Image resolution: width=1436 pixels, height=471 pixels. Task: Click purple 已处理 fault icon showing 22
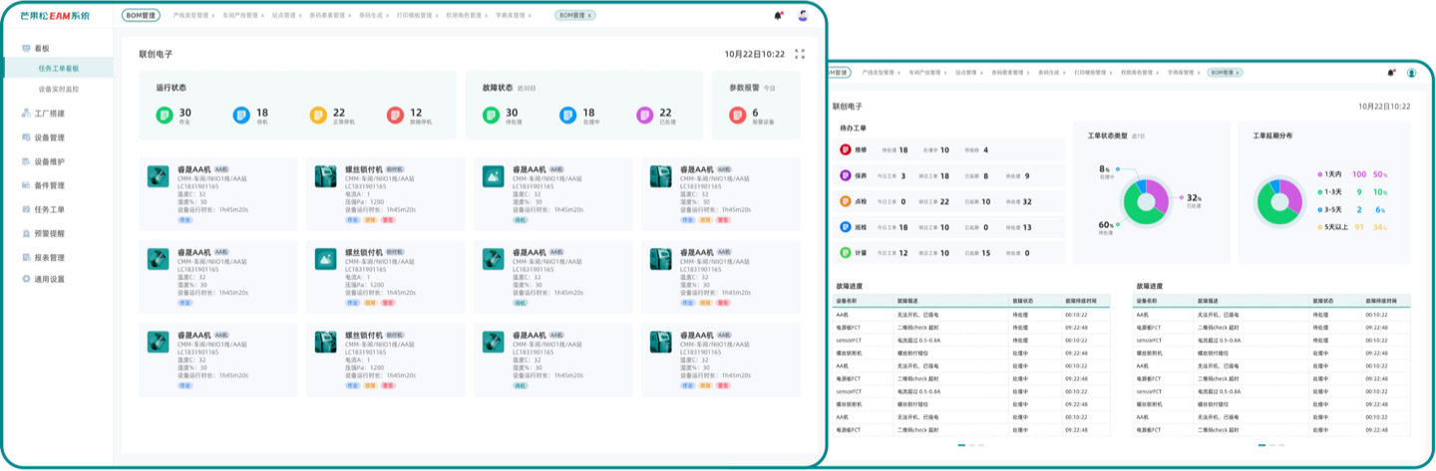point(644,116)
